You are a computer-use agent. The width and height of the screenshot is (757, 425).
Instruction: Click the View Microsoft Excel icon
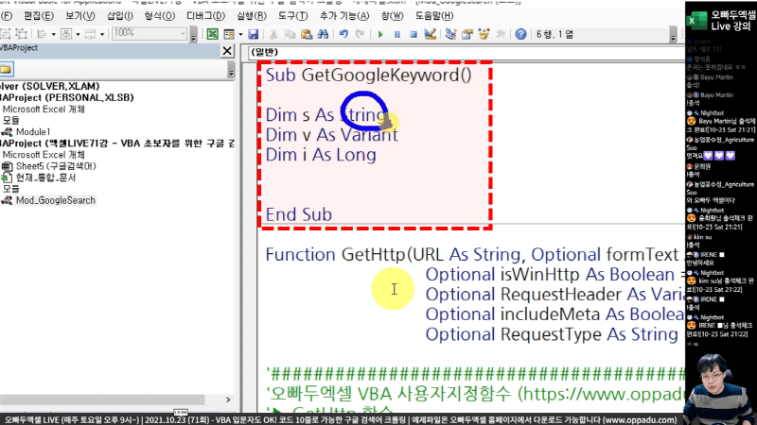[x=213, y=33]
